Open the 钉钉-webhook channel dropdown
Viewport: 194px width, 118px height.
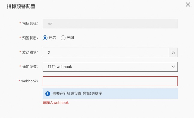tap(110, 67)
